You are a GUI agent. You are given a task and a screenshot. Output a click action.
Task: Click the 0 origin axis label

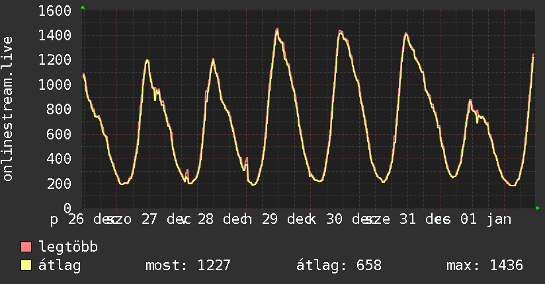[x=67, y=208]
